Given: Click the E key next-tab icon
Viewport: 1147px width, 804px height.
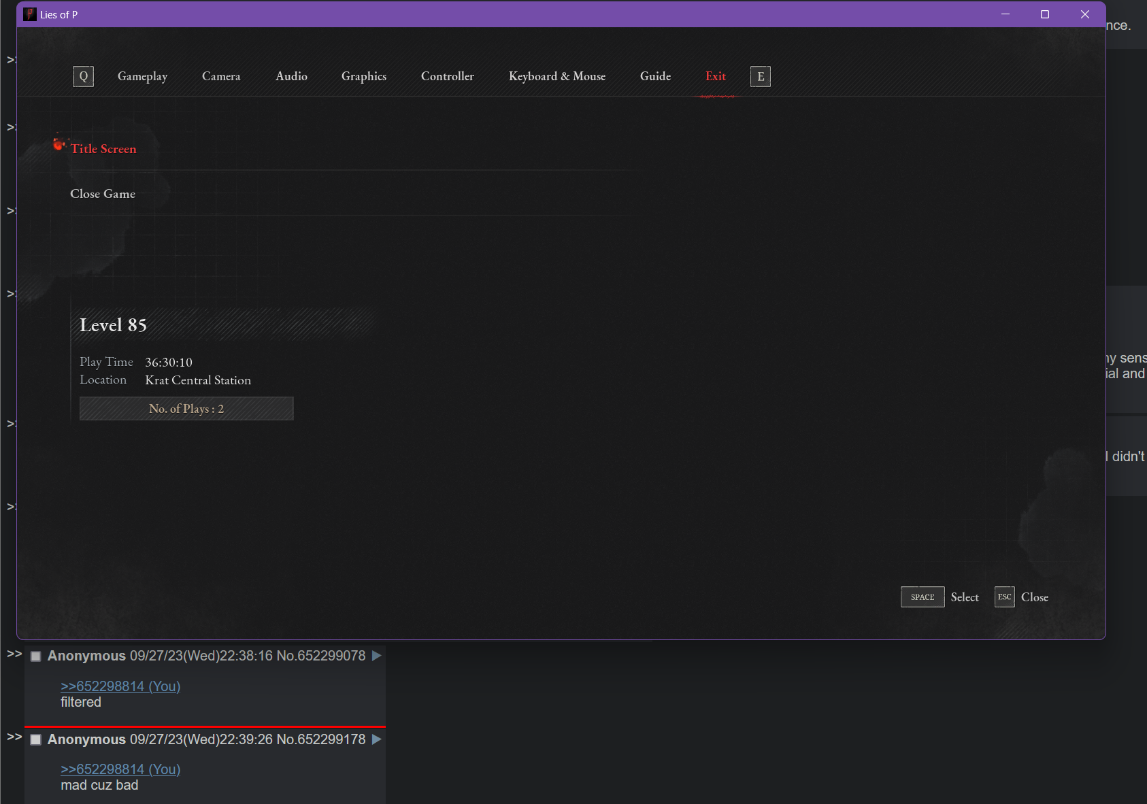Looking at the screenshot, I should (x=761, y=76).
